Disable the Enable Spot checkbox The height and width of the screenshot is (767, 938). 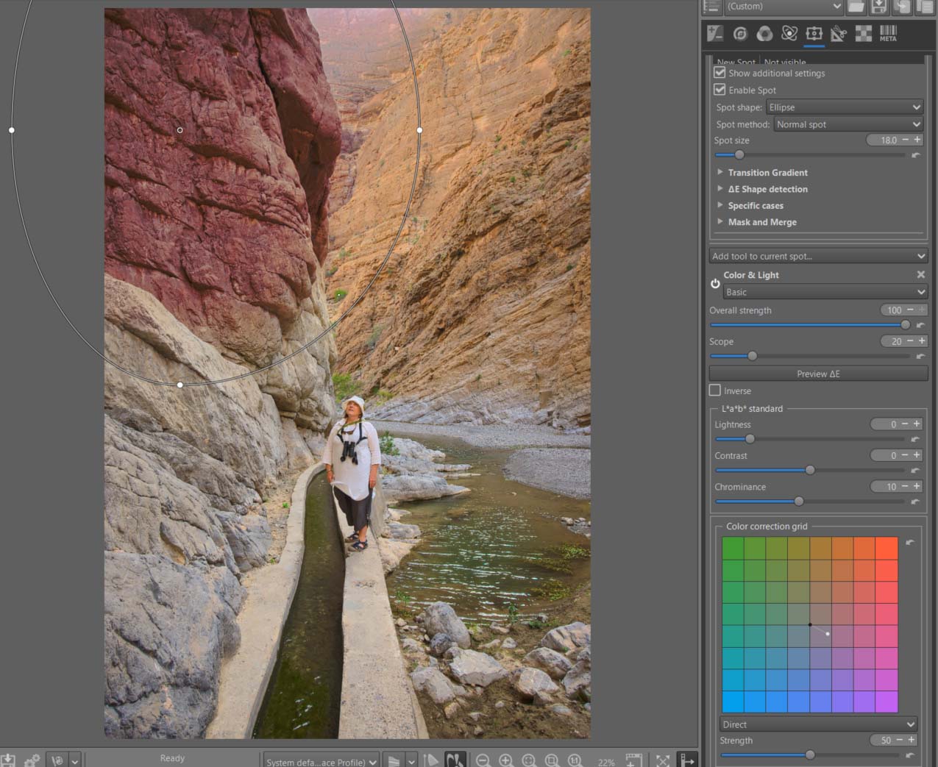tap(720, 90)
